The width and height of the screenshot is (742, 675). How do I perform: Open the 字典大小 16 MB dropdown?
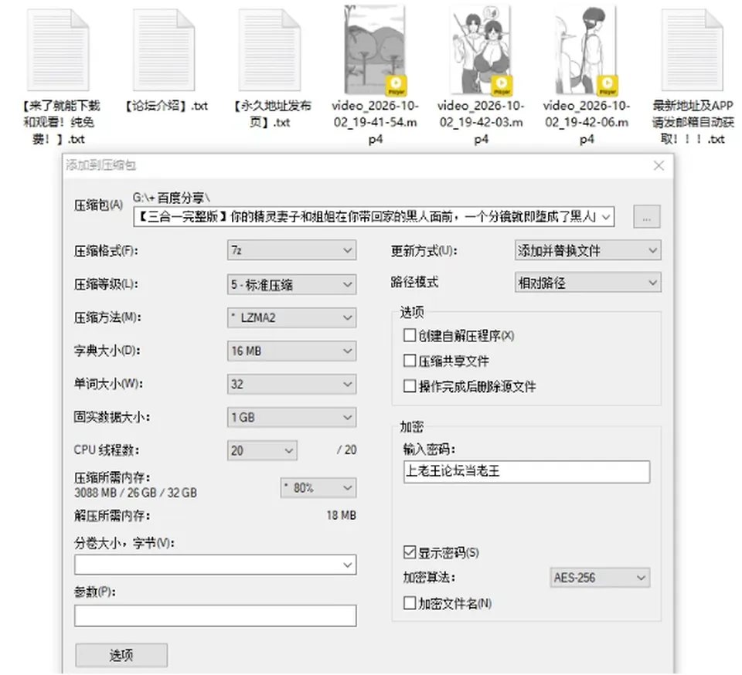click(x=291, y=351)
